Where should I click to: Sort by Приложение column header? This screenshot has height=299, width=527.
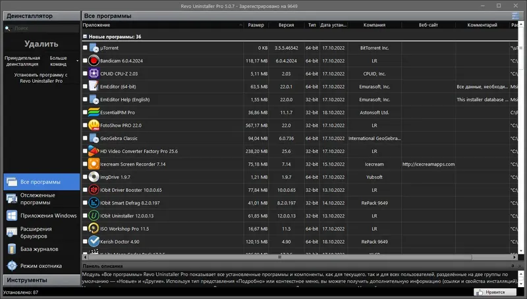(x=163, y=25)
